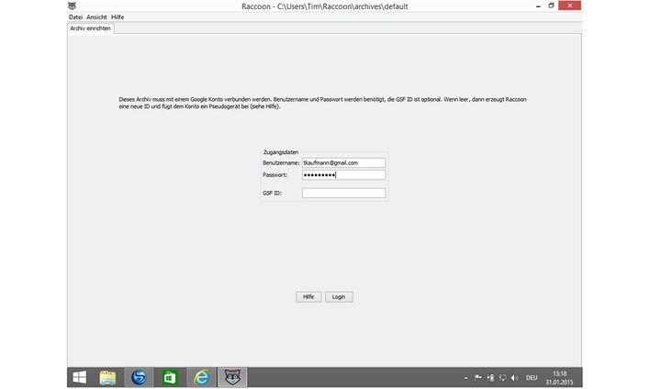Click the Benutzername input field
Image resolution: width=650 pixels, height=389 pixels.
[x=343, y=162]
